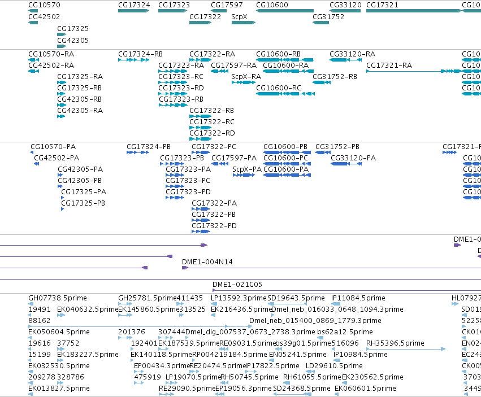481x397 pixels.
Task: Select protein label CG10600-PC
Action: coord(286,158)
